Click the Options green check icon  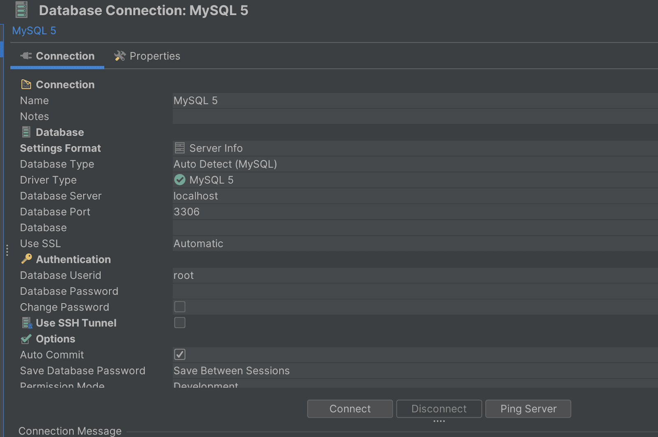click(26, 339)
